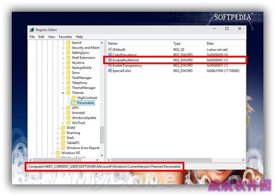Expand the Windows NT tree node
The width and height of the screenshot is (275, 196).
pos(52,153)
